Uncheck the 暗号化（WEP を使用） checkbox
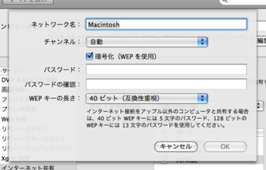Viewport: 266px width, 170px height. [x=89, y=56]
